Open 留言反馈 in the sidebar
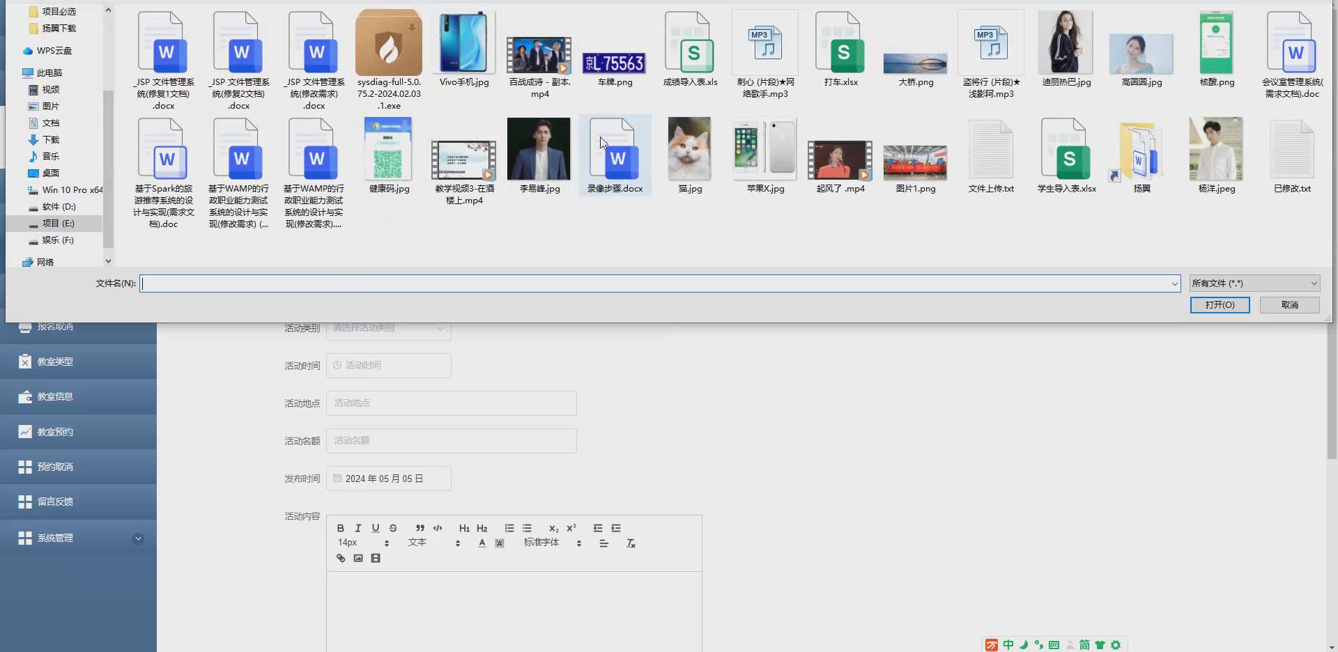The height and width of the screenshot is (652, 1338). [78, 502]
